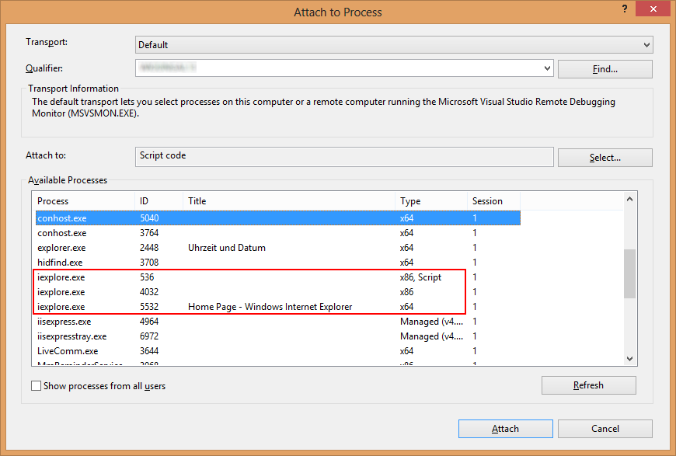This screenshot has height=456, width=676.
Task: Select the Home Page iexplore.exe process
Action: point(269,307)
